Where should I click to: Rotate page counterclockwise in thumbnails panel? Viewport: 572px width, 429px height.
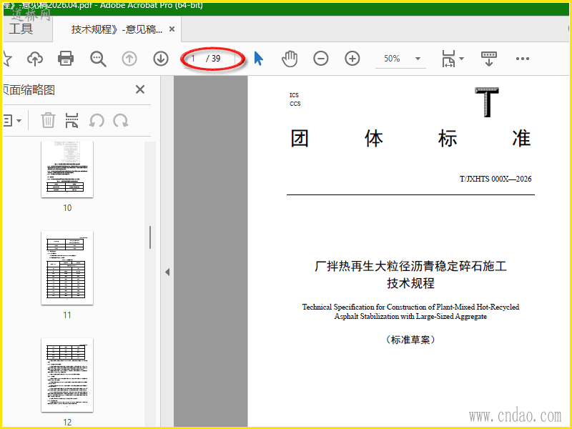coord(97,120)
